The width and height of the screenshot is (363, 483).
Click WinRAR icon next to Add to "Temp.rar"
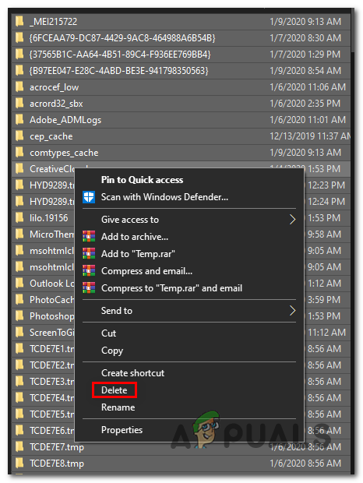point(89,253)
